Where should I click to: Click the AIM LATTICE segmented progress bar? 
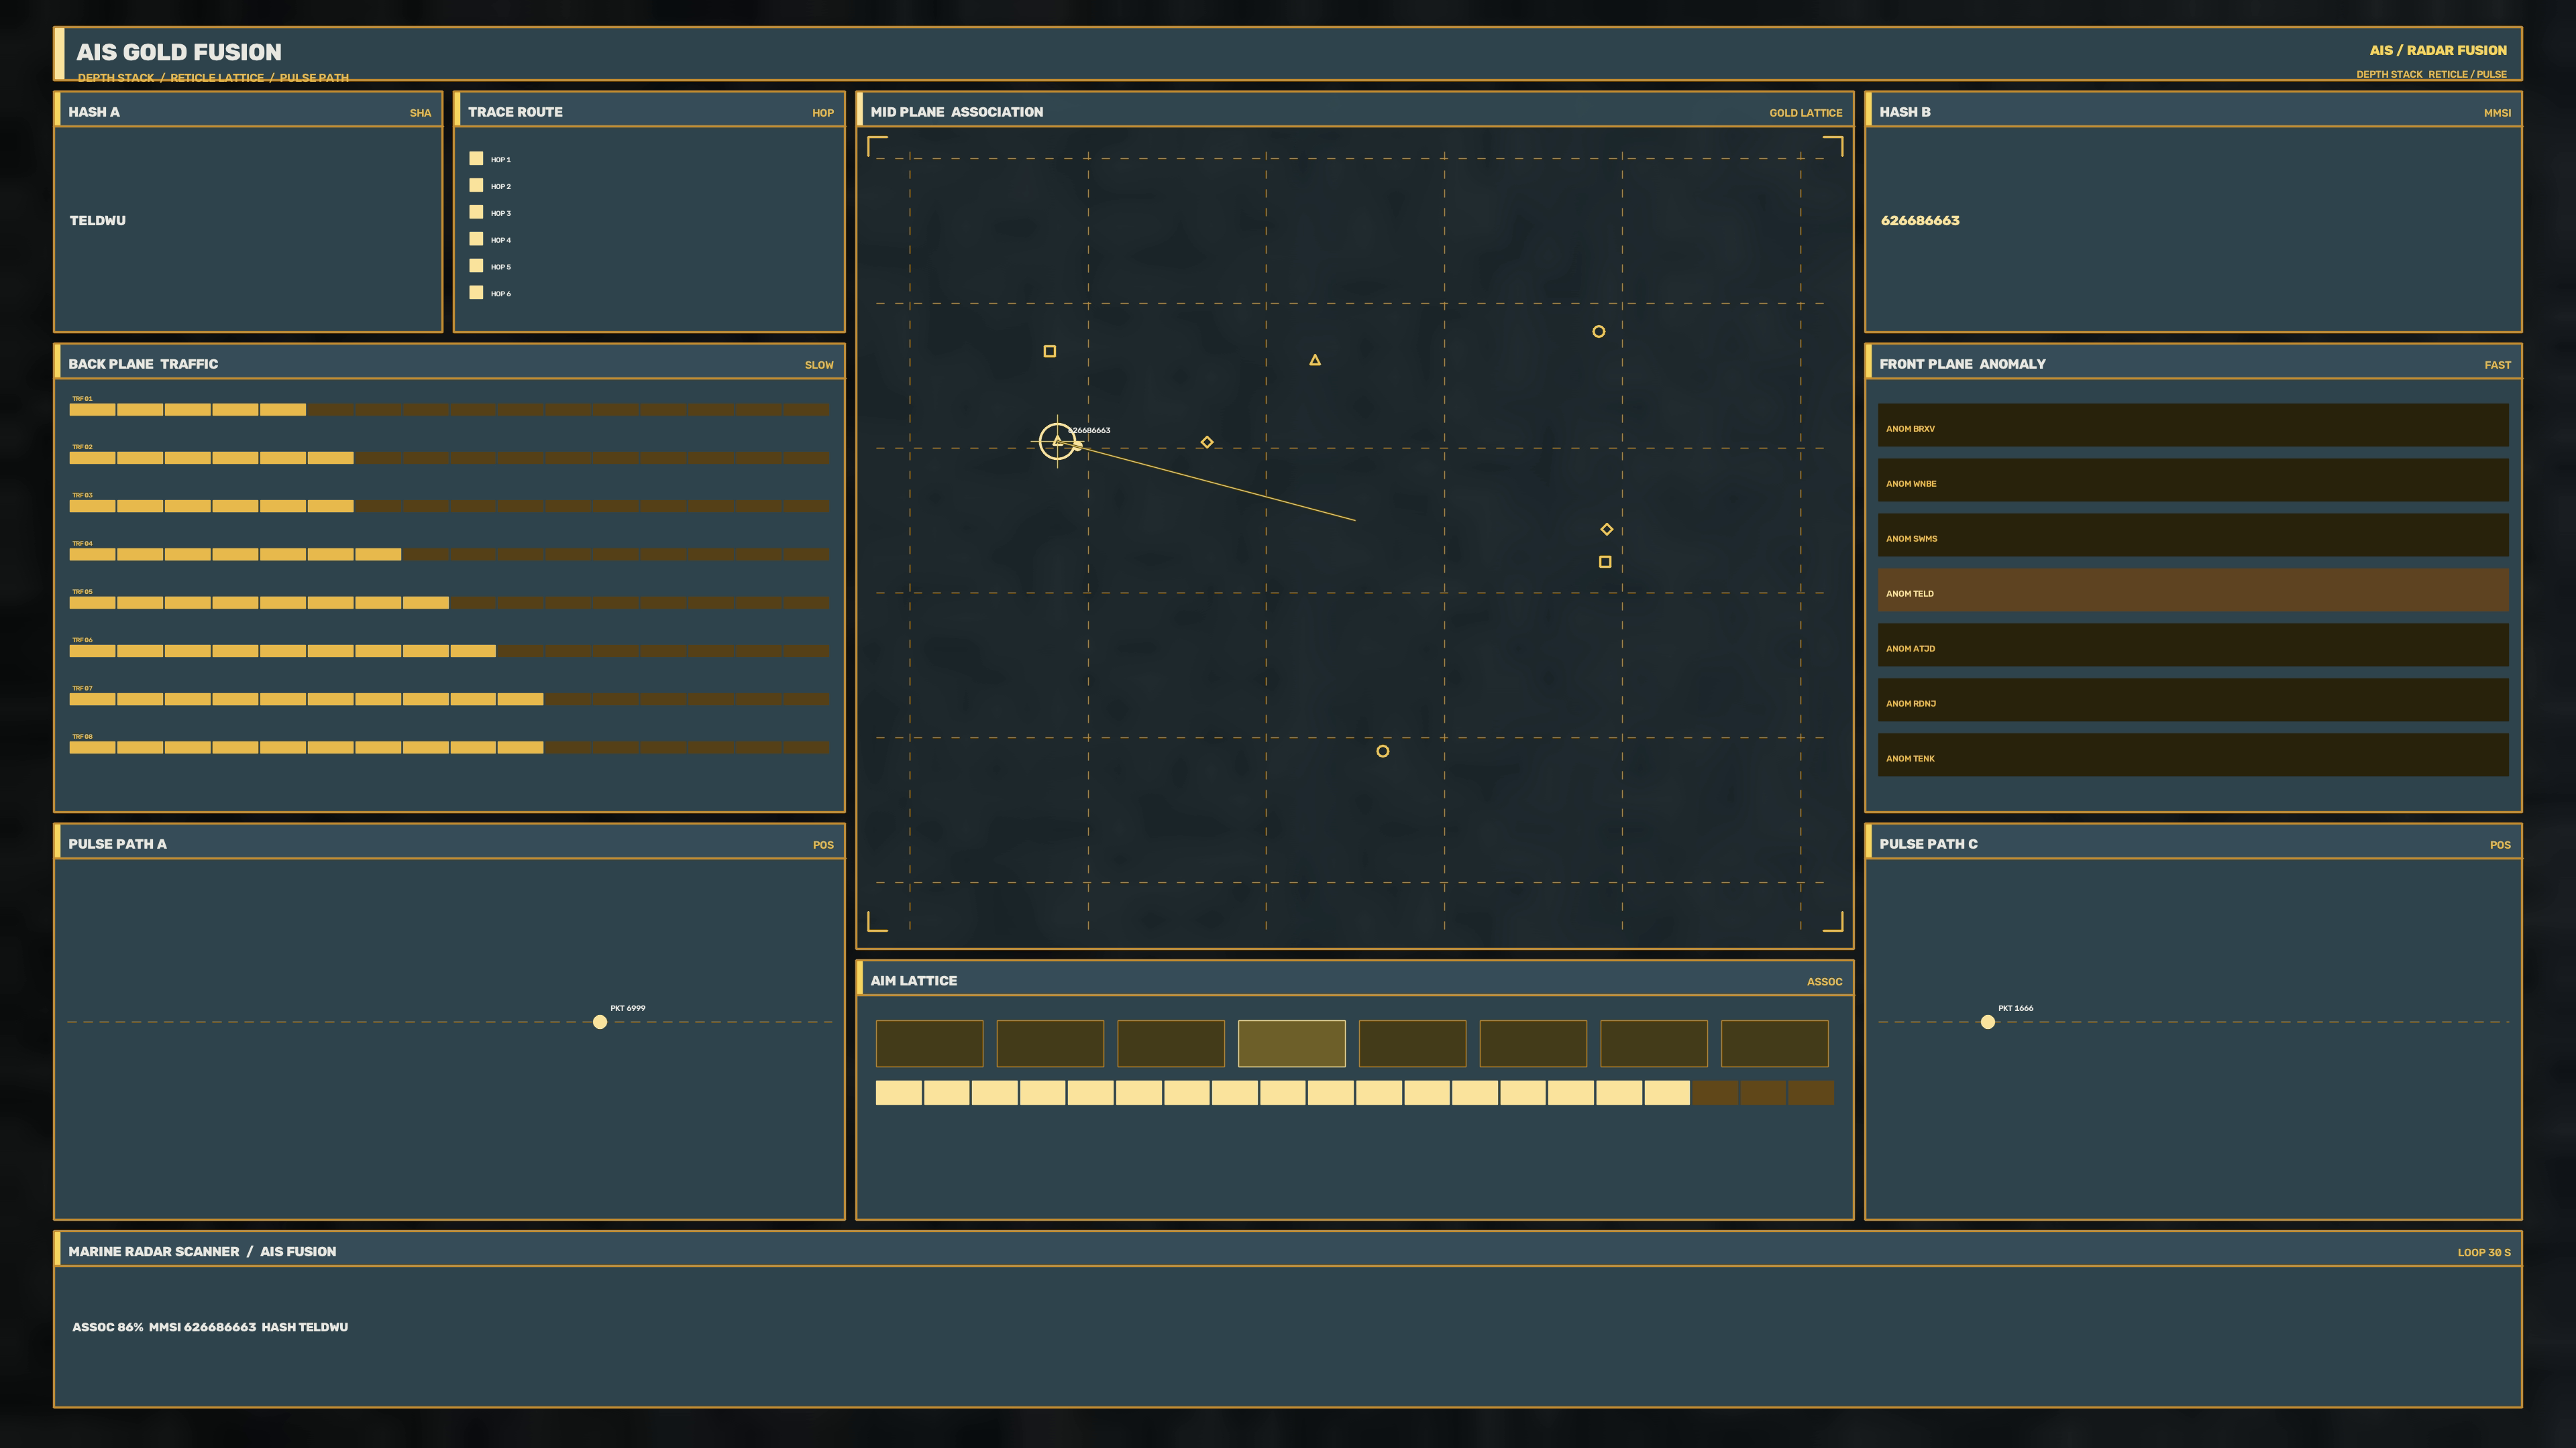[x=1355, y=1092]
